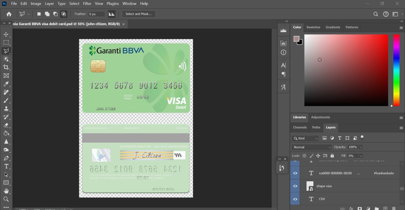Select the Eyedropper tool

[6, 84]
